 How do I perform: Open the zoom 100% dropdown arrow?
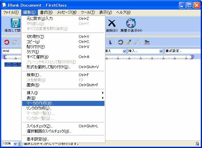click(x=15, y=144)
